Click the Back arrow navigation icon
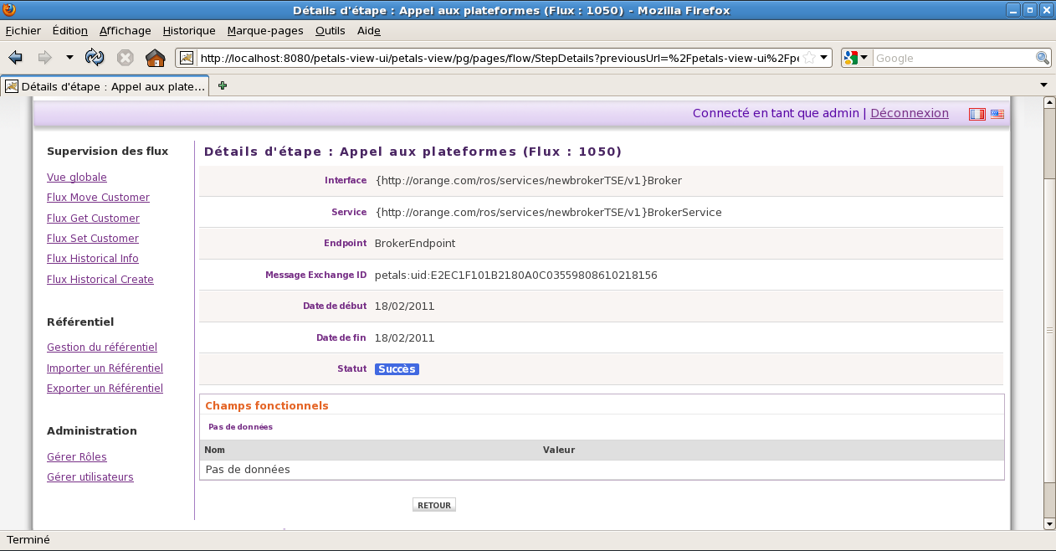Viewport: 1056px width, 551px height. pyautogui.click(x=15, y=58)
